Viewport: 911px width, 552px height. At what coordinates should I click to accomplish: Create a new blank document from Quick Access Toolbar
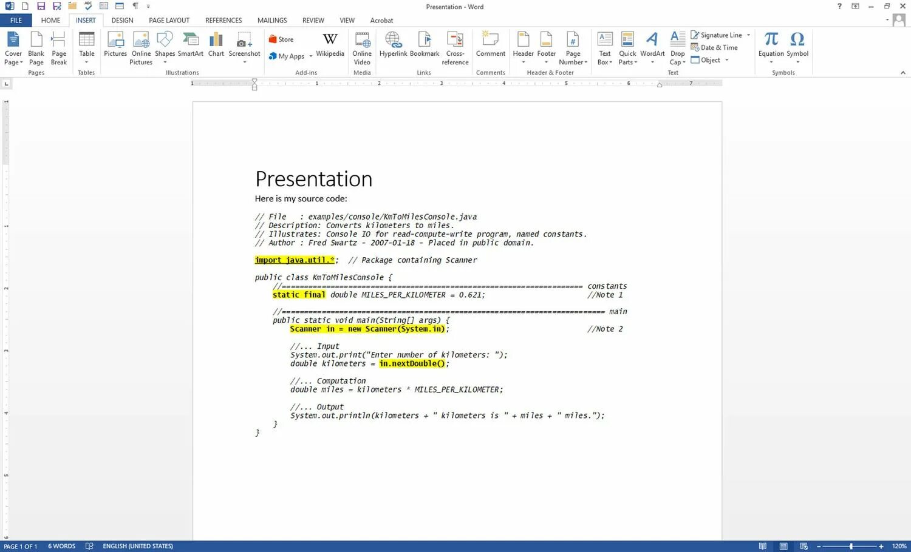25,6
